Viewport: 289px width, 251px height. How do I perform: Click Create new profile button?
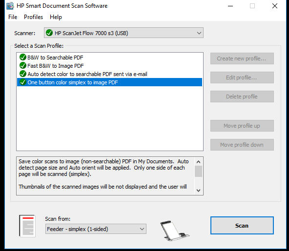242,58
